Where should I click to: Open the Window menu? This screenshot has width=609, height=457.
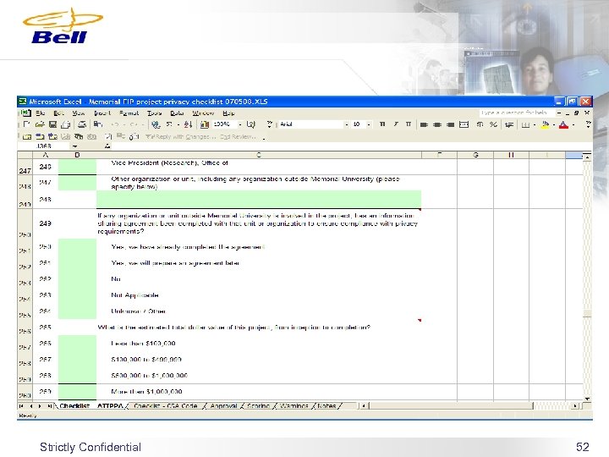(x=204, y=113)
